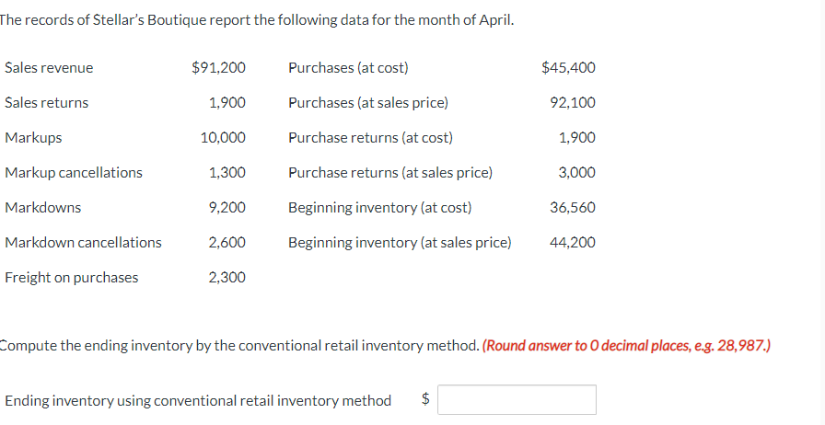The image size is (825, 425).
Task: Click the Beginning inventory (at cost) label
Action: tap(379, 208)
